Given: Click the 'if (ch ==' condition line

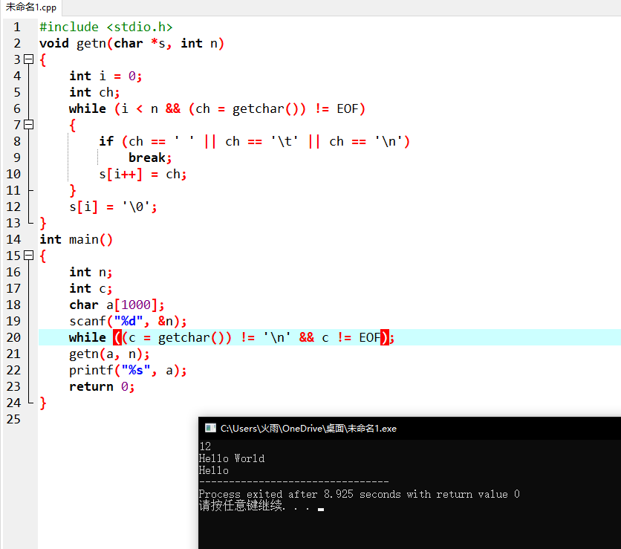Looking at the screenshot, I should coord(254,141).
